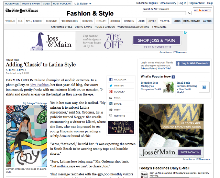Go to the Technology section
Image resolution: width=220 pixels, height=178 pixels.
pyautogui.click(x=70, y=21)
